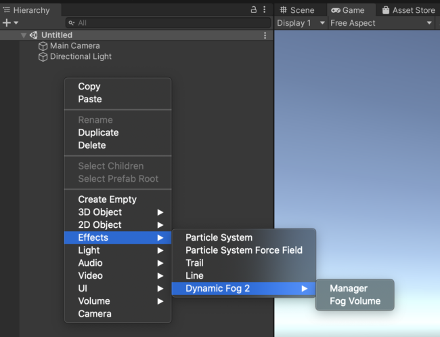Expand the Audio submenu
The image size is (440, 337).
(x=118, y=263)
